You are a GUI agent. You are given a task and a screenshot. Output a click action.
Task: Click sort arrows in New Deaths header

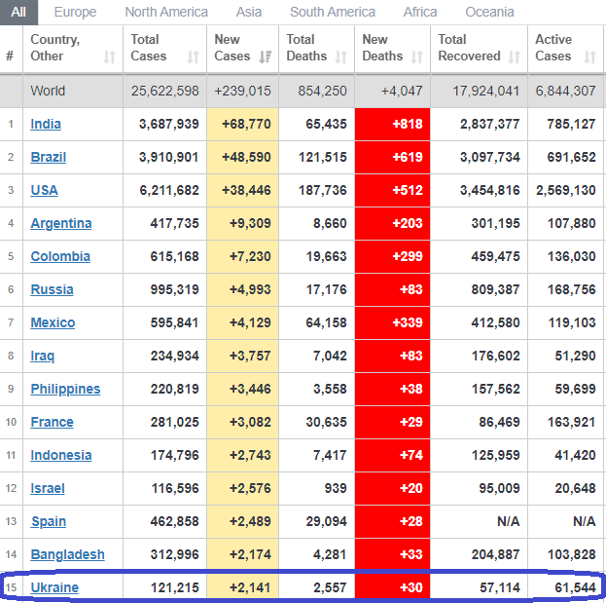pos(416,57)
